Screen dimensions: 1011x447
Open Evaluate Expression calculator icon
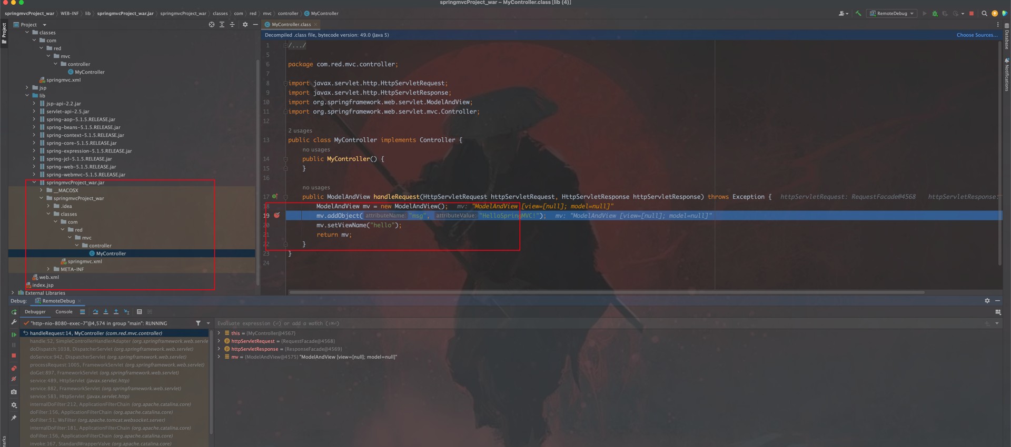click(139, 312)
